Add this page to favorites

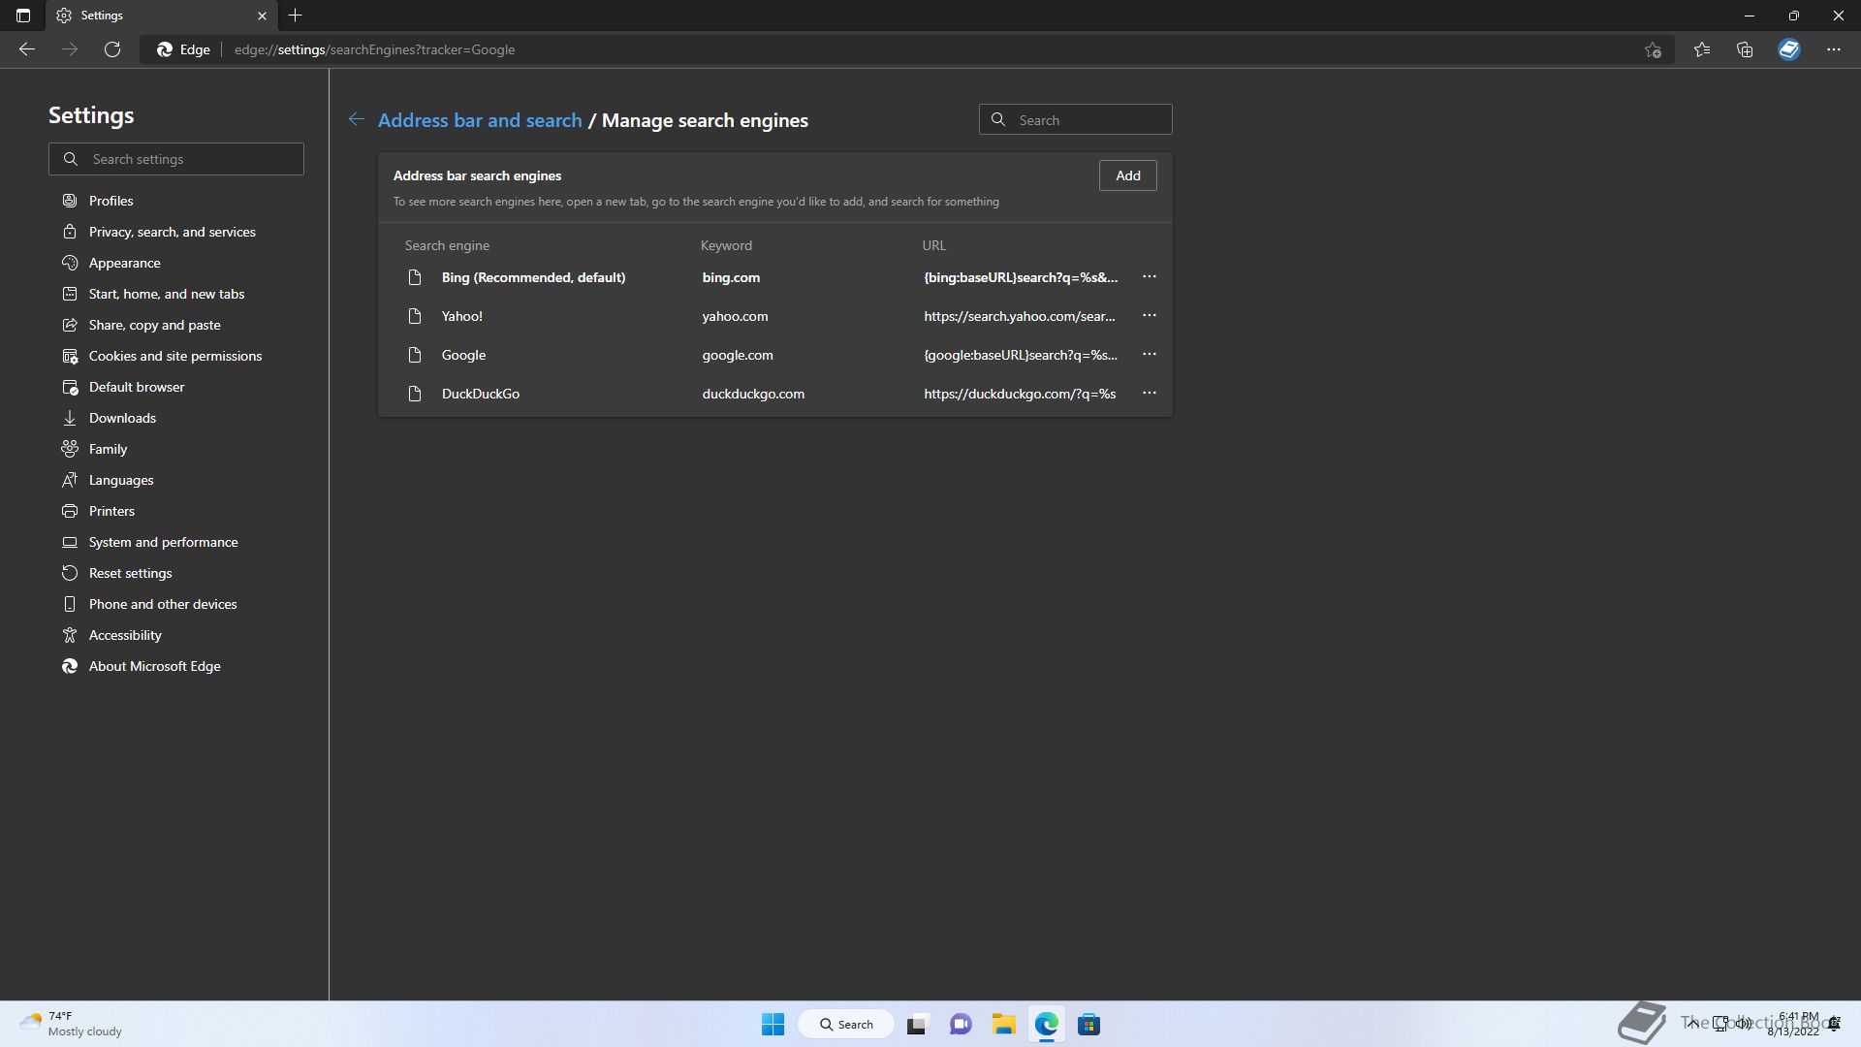point(1654,49)
